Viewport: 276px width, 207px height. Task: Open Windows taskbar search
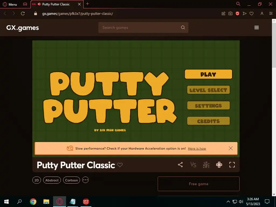pos(19,202)
